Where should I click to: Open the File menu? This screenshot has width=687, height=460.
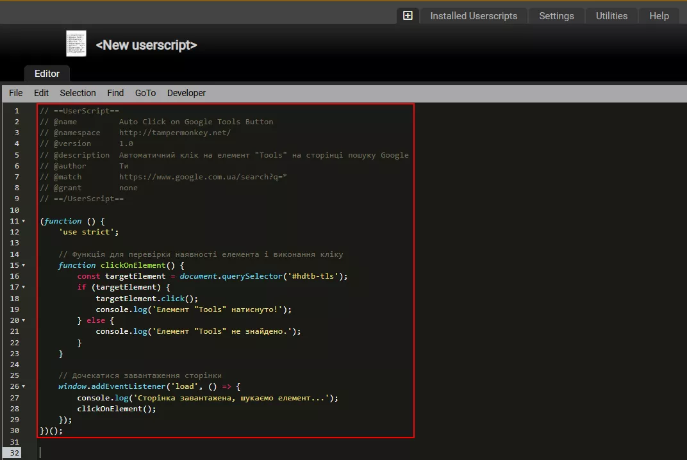tap(16, 93)
